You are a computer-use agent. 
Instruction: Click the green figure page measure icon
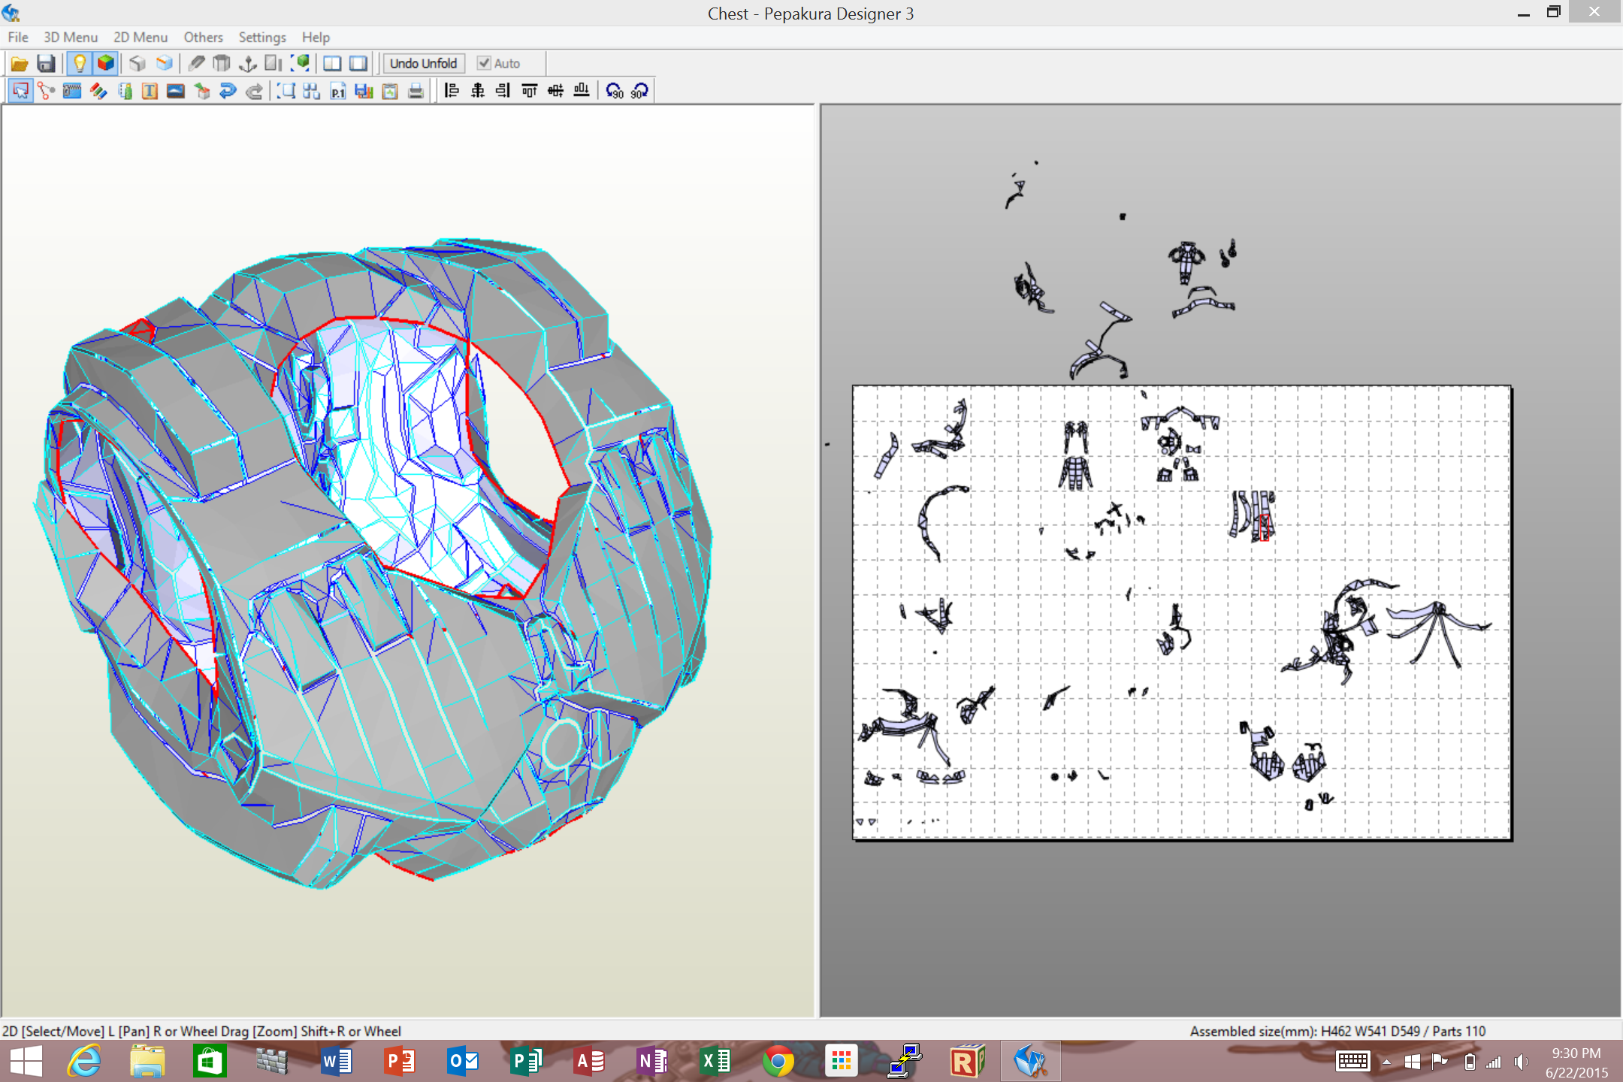(x=125, y=91)
